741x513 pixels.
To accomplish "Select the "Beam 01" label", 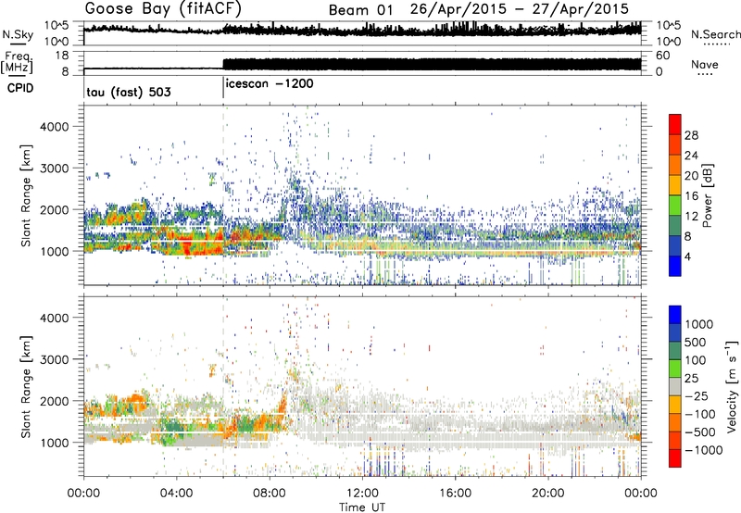I will coord(360,10).
